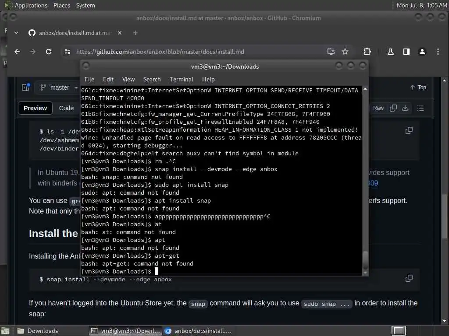Toggle the browser side panel icon
This screenshot has width=449, height=336.
[x=406, y=52]
